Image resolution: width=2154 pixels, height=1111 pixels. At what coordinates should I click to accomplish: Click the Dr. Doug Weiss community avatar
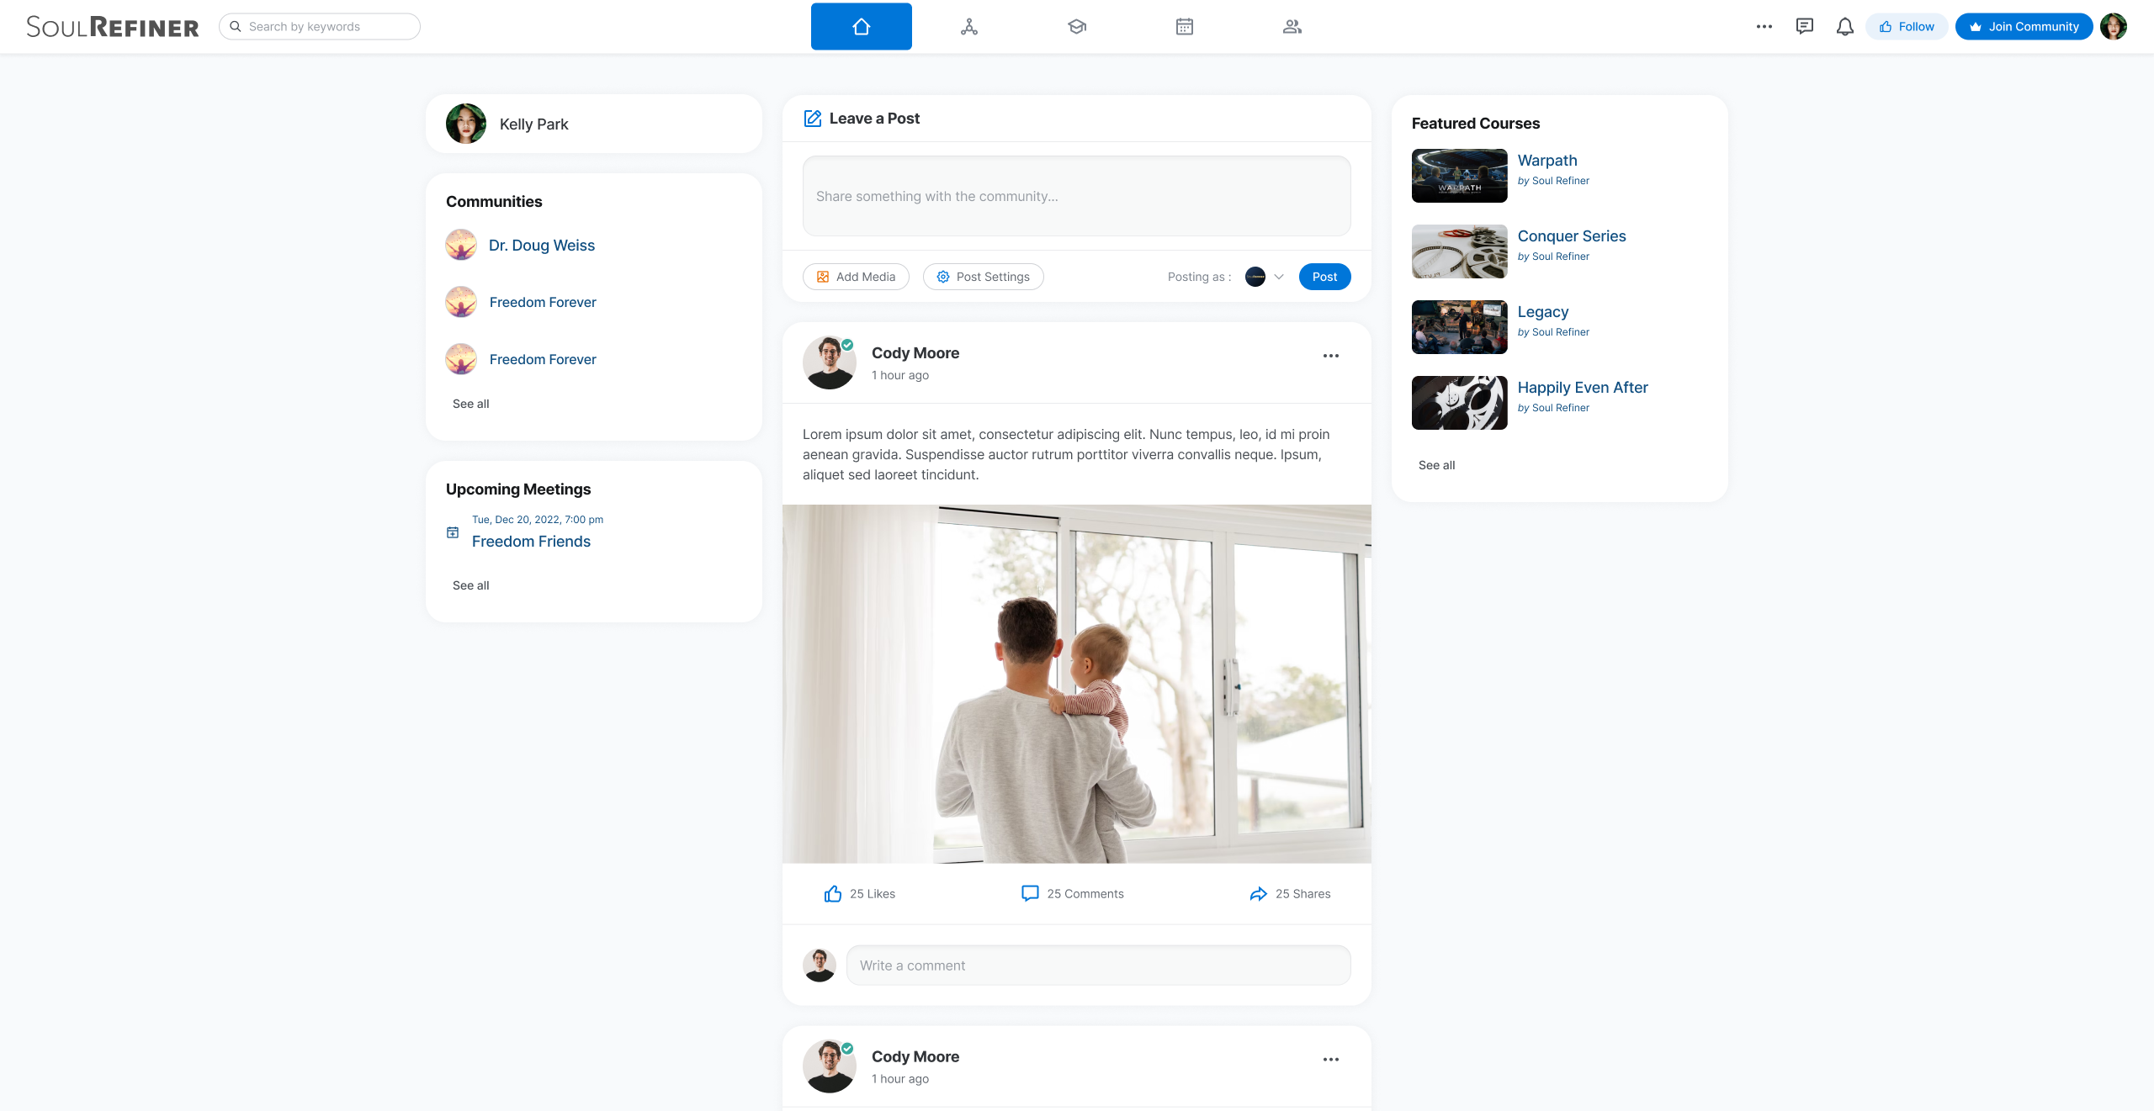[x=461, y=245]
